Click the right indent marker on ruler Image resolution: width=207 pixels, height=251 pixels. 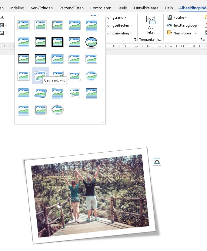click(x=205, y=47)
